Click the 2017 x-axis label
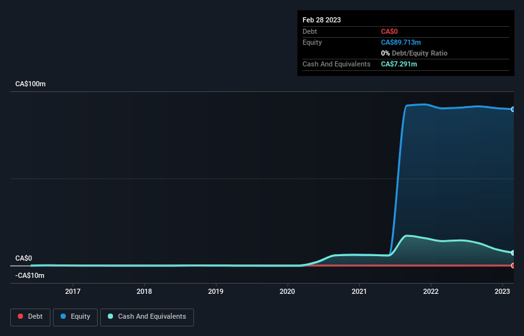This screenshot has width=524, height=336. click(73, 291)
